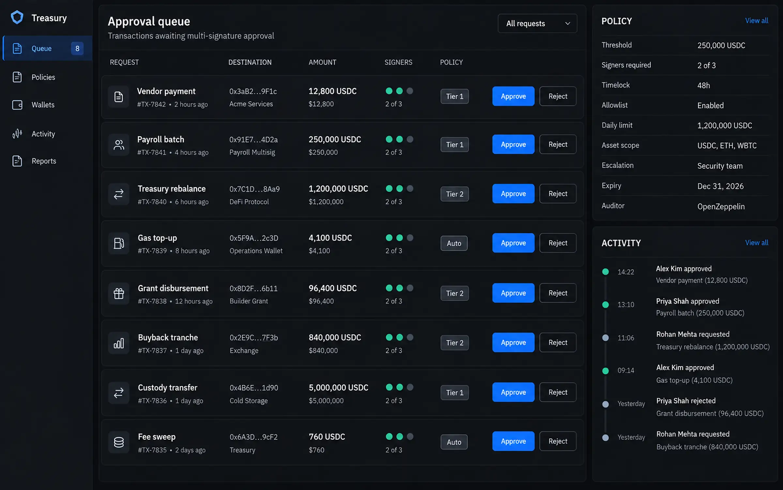Approve the Grant disbursement request
This screenshot has height=490, width=783.
tap(513, 293)
